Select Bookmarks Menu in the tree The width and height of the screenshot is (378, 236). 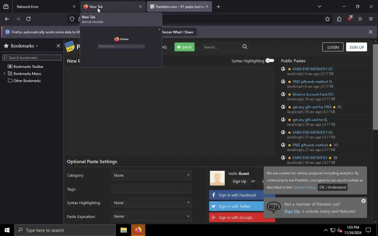click(x=27, y=73)
